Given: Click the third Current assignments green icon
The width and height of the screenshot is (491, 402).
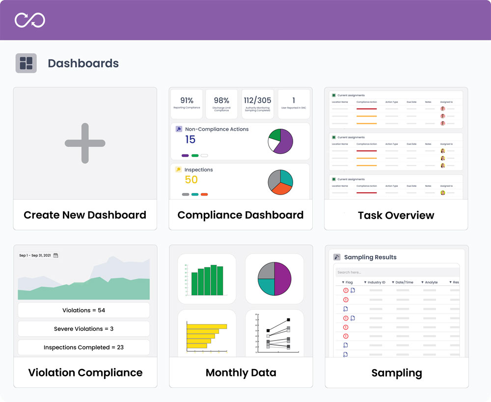Looking at the screenshot, I should [x=334, y=179].
